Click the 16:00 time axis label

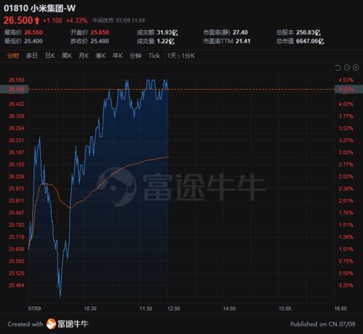(340, 308)
